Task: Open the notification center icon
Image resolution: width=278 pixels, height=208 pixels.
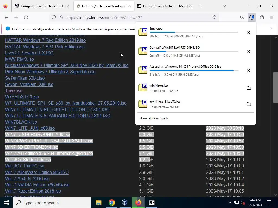Action: (269, 203)
